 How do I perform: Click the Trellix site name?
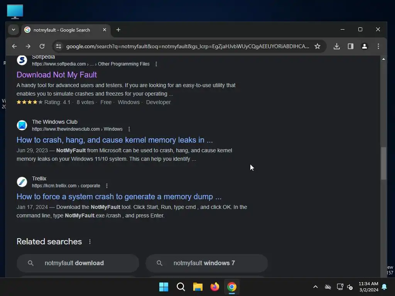click(x=39, y=178)
